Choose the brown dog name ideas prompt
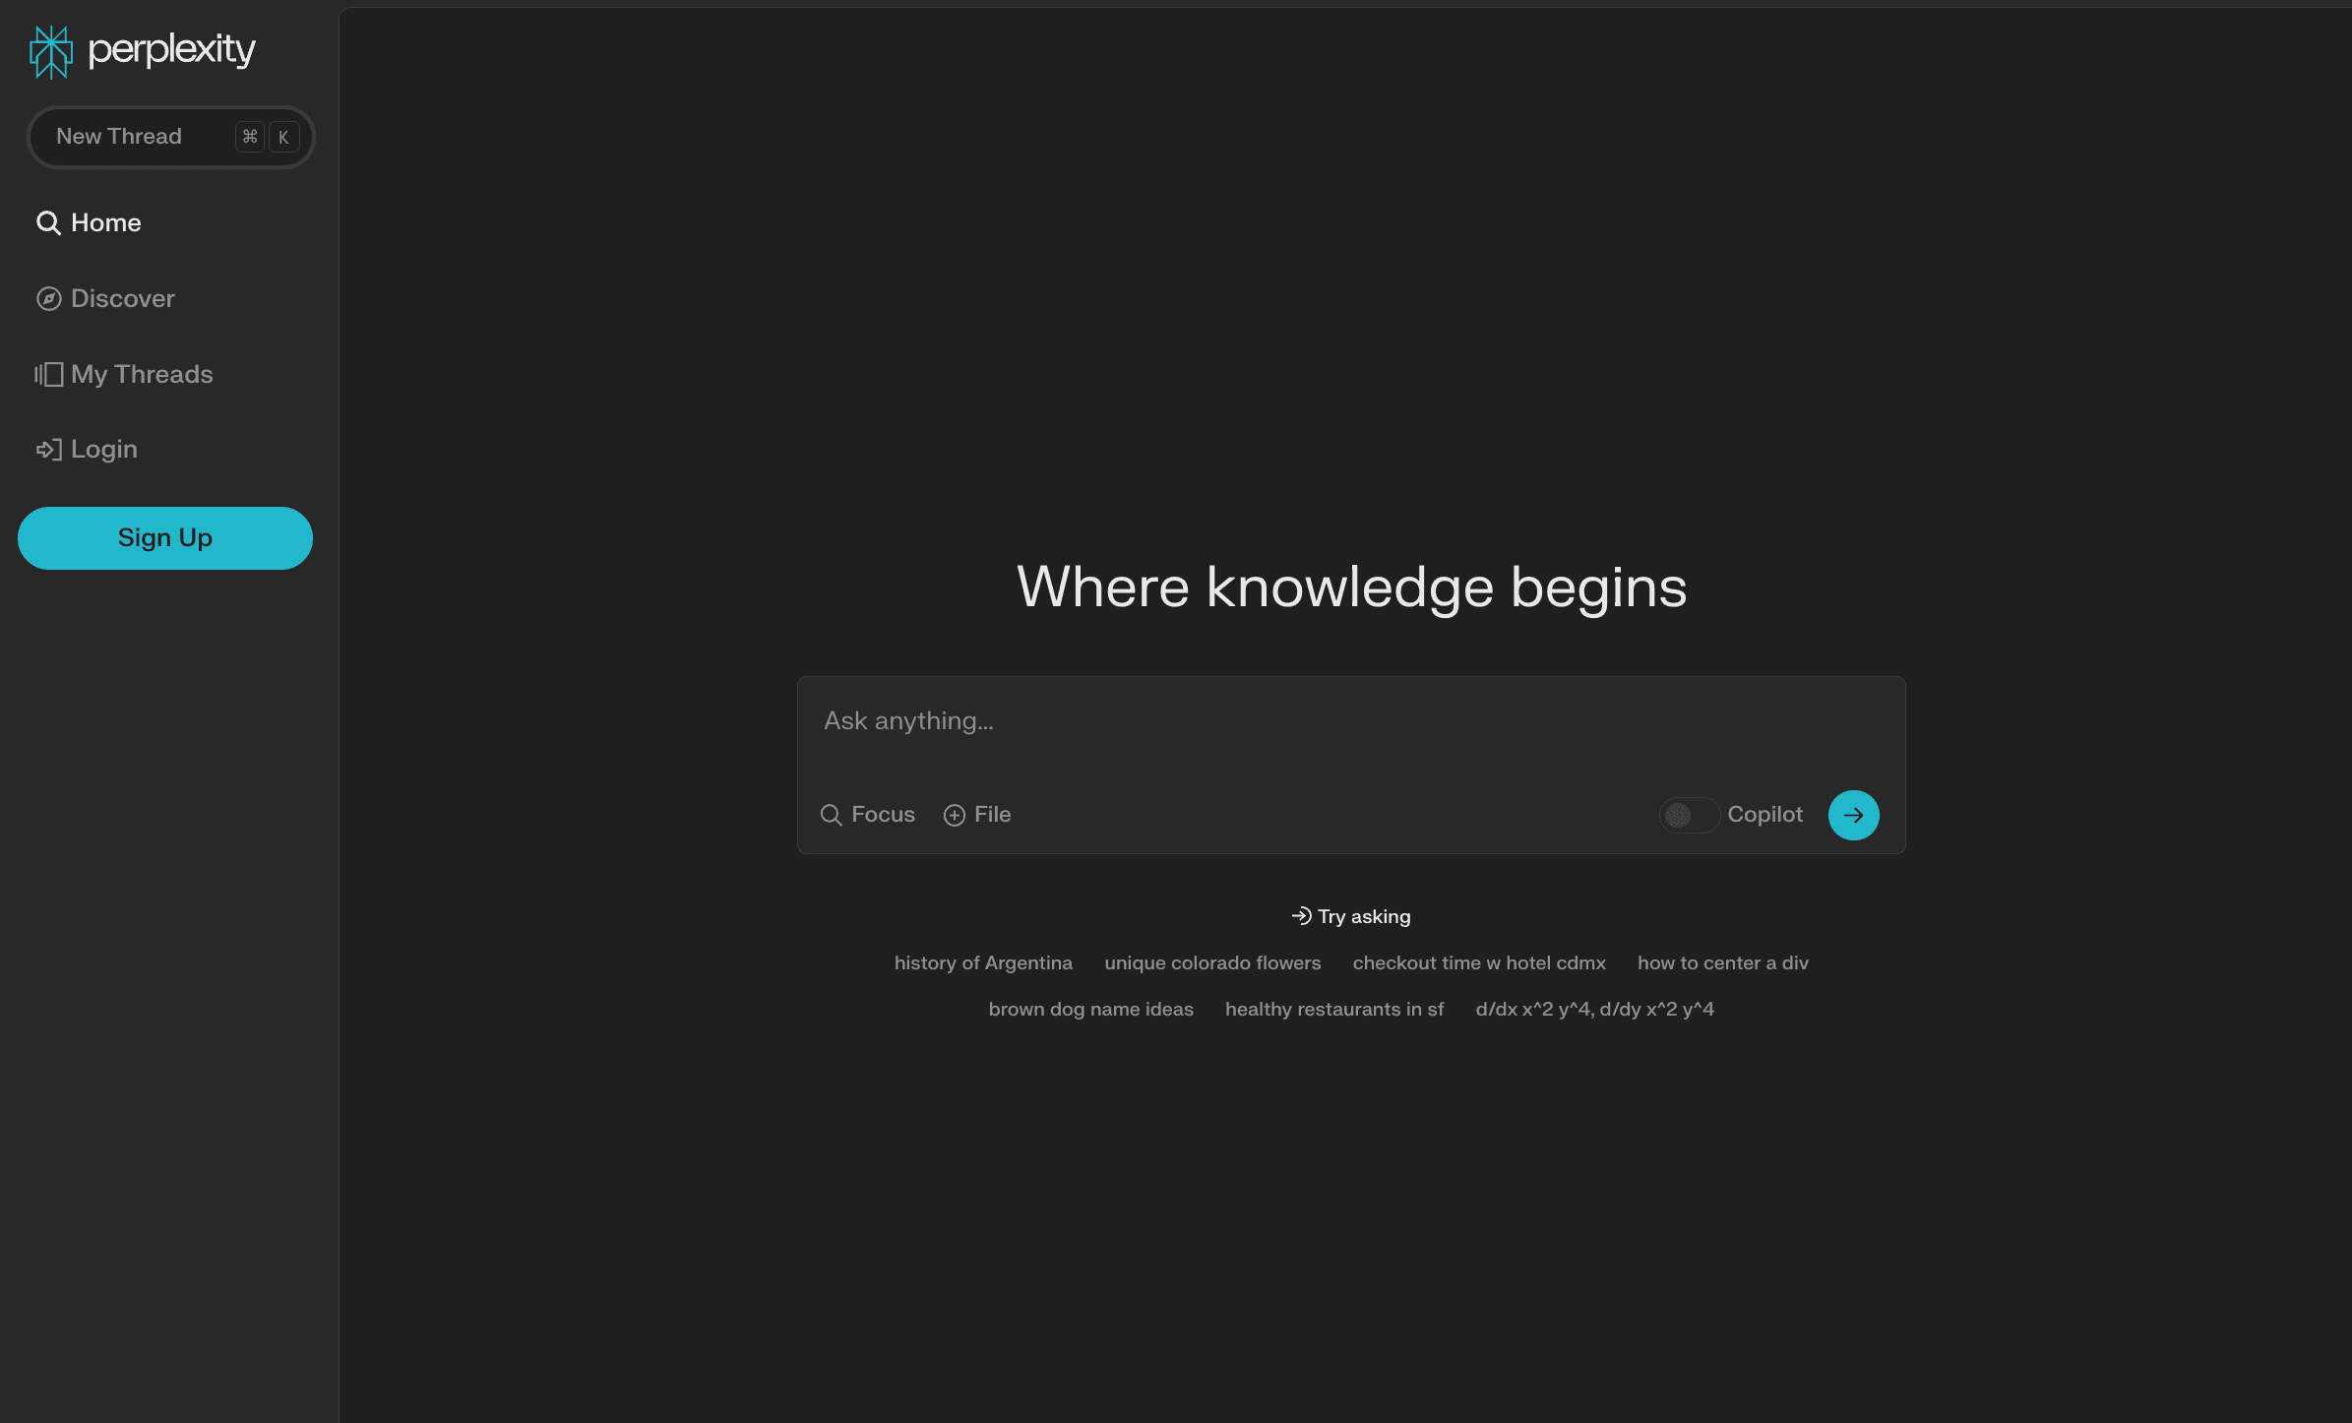This screenshot has width=2352, height=1423. coord(1090,1009)
